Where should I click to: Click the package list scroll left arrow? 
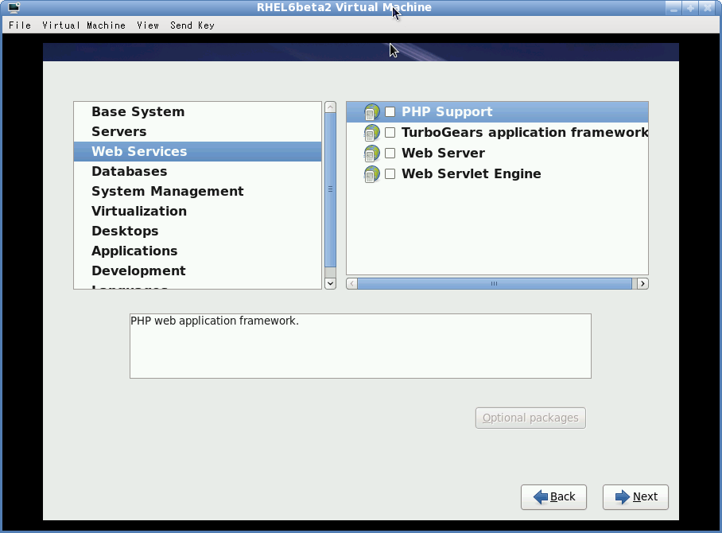tap(351, 284)
